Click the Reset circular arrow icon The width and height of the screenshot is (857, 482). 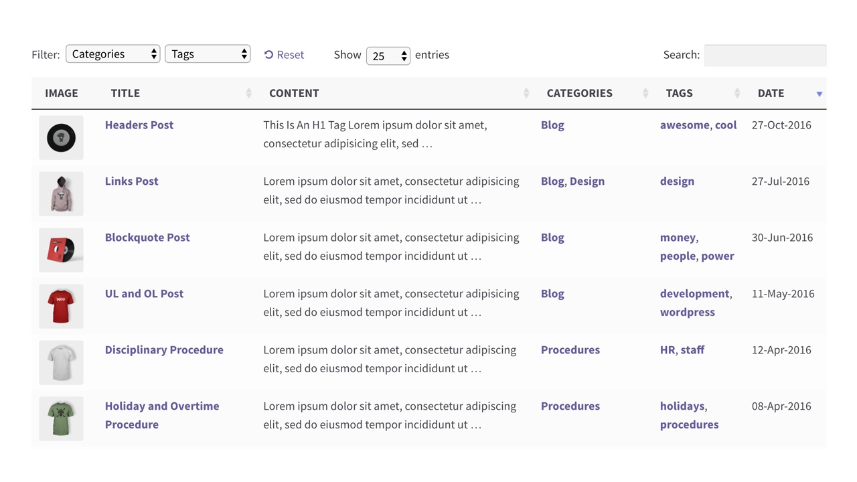268,55
